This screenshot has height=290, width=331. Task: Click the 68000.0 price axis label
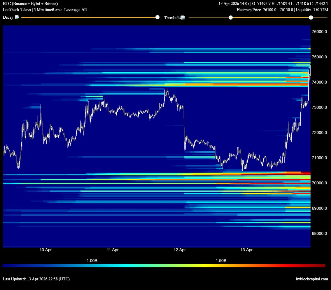coord(319,234)
